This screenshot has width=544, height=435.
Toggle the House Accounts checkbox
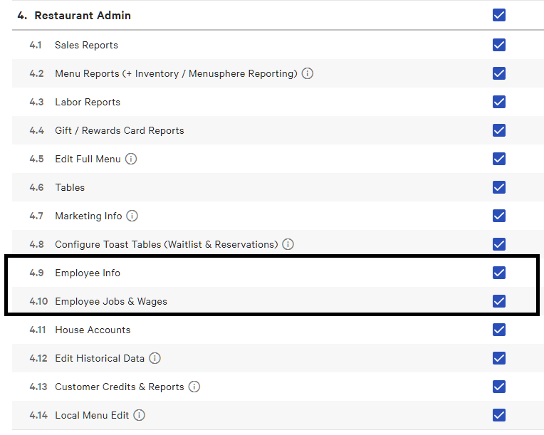[499, 330]
